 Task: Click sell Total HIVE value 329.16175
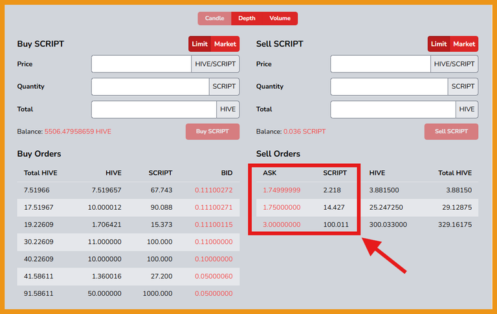(455, 225)
